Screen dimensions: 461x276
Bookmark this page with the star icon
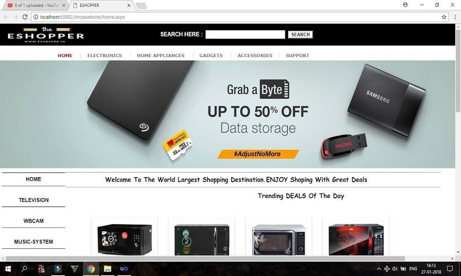click(444, 17)
